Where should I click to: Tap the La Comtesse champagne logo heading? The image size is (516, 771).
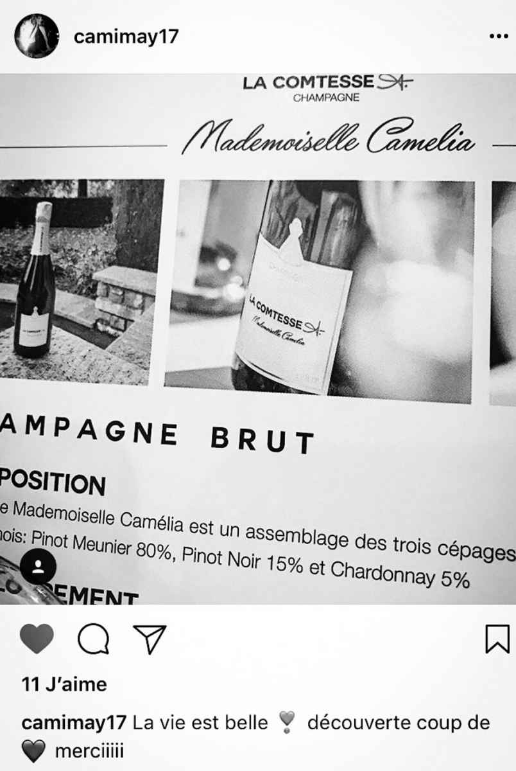point(327,88)
